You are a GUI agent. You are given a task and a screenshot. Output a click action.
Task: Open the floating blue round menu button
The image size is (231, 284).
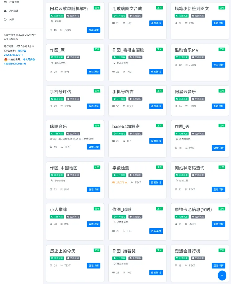(x=222, y=275)
